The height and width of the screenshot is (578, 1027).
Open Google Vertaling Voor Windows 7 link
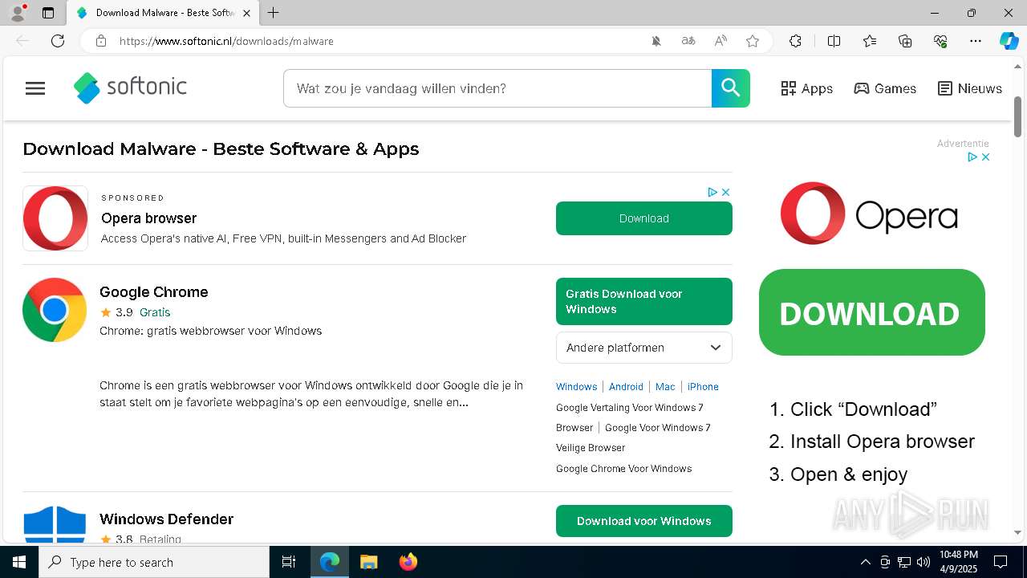[x=630, y=407]
